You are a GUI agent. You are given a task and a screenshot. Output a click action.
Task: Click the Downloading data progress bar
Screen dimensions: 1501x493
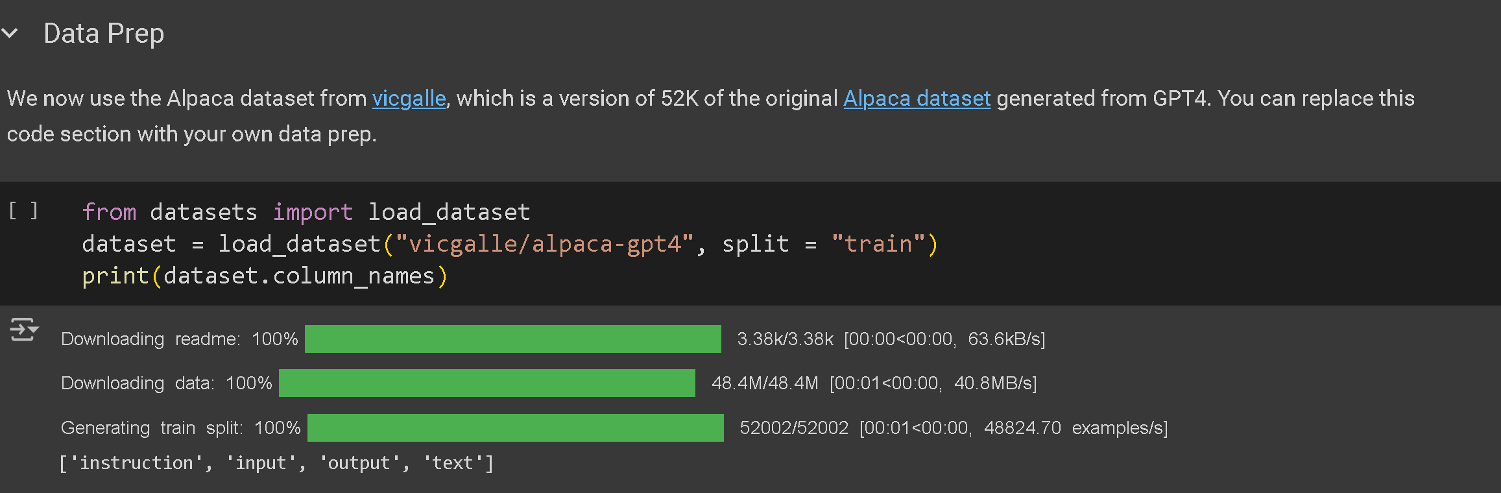click(x=486, y=383)
